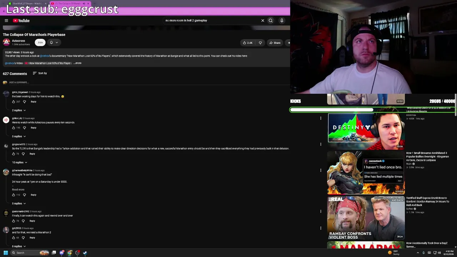Open 'Terrified Staff Expose Drunk Boss' video title
Image resolution: width=457 pixels, height=257 pixels.
[x=428, y=202]
